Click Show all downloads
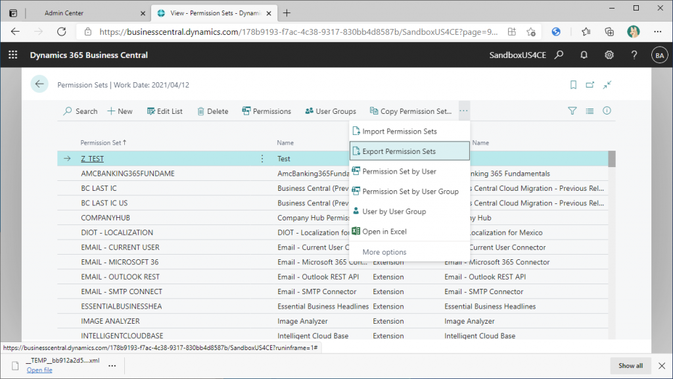This screenshot has height=379, width=673. click(x=630, y=366)
